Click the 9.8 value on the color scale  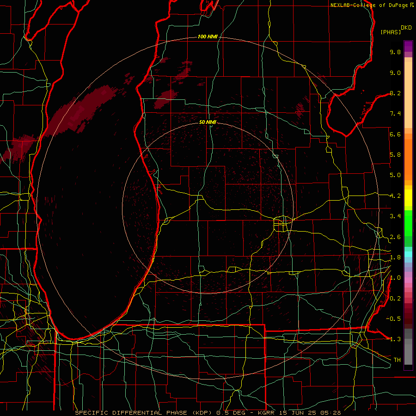pos(395,52)
